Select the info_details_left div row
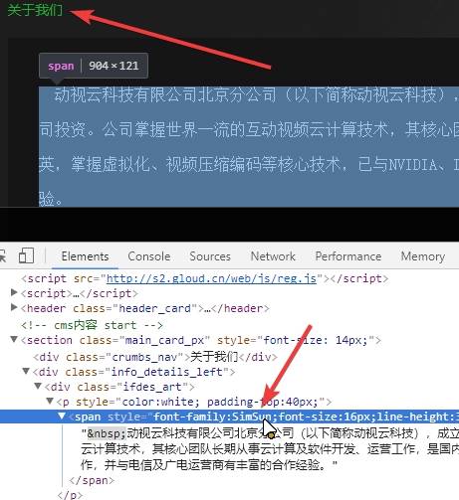 (133, 372)
